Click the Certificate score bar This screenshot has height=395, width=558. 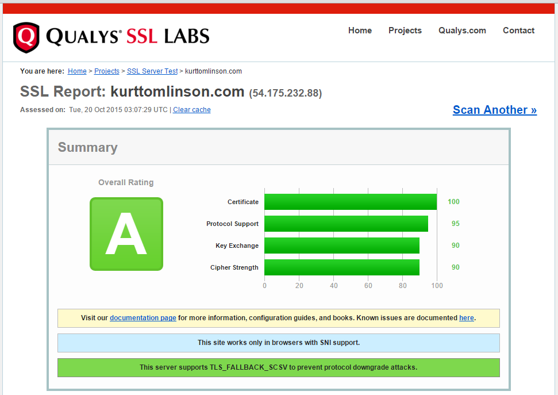coord(351,202)
